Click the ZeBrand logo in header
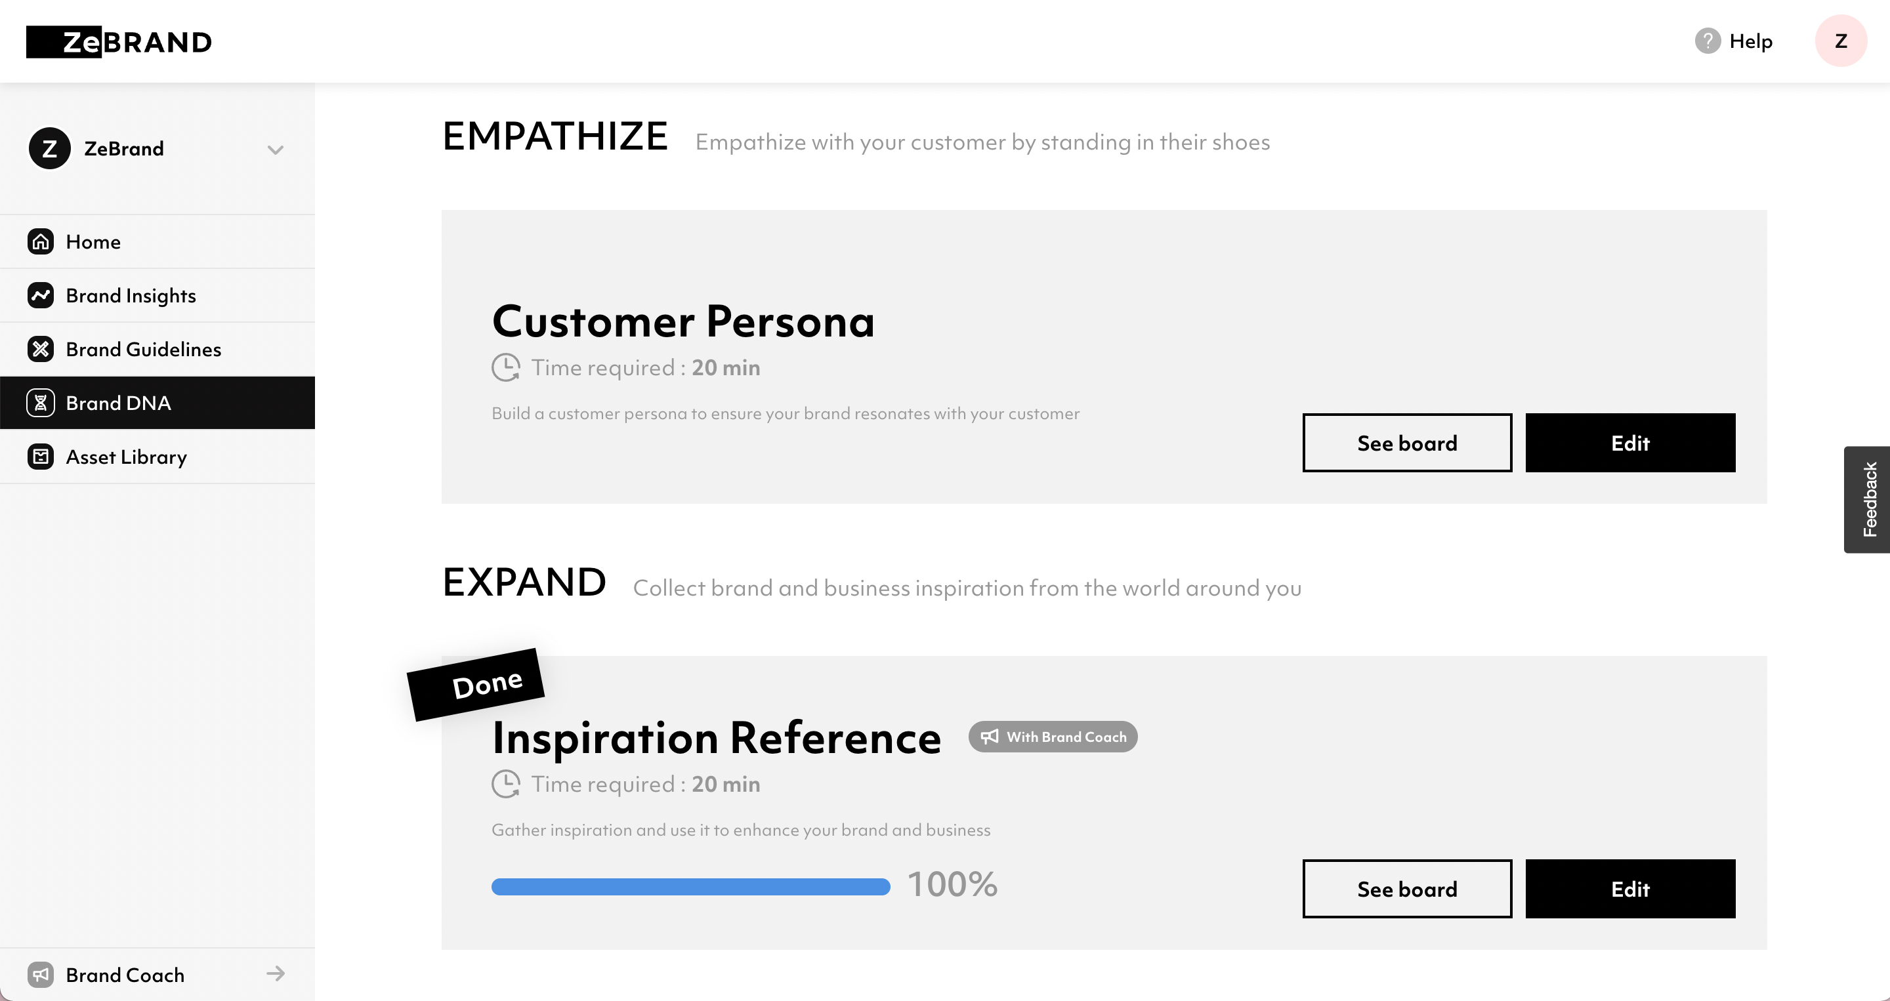The width and height of the screenshot is (1890, 1001). point(119,42)
